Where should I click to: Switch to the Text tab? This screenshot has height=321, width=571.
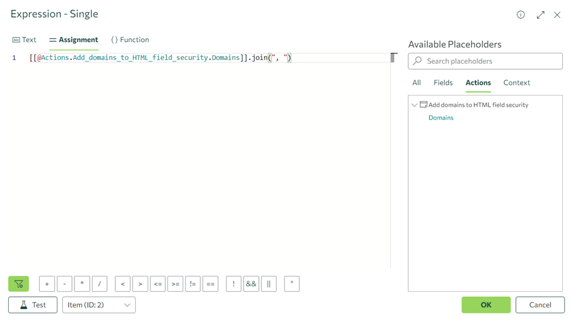25,40
